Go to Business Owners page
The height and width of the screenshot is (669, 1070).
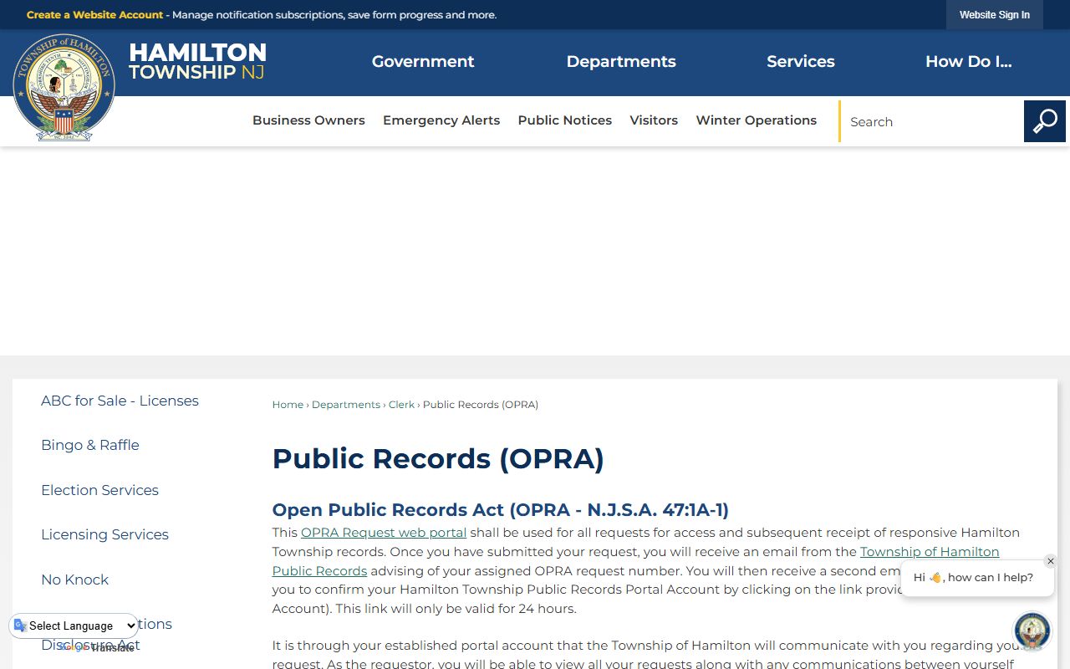pyautogui.click(x=308, y=120)
